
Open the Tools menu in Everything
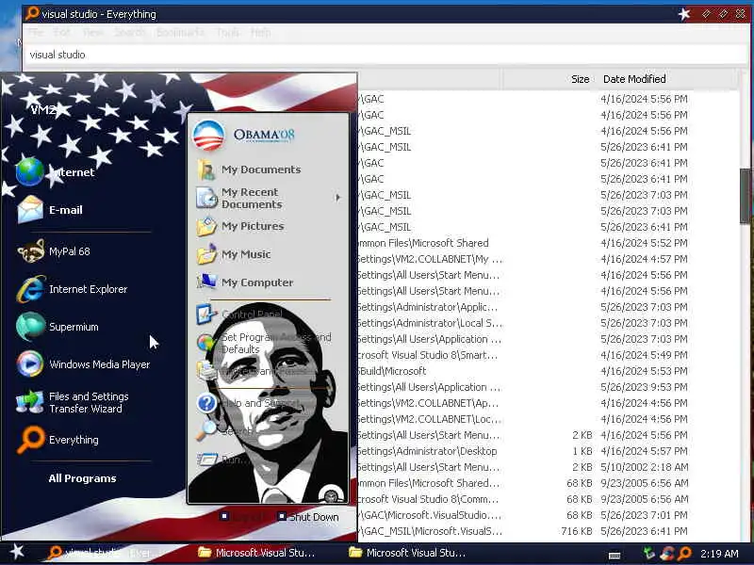[227, 32]
